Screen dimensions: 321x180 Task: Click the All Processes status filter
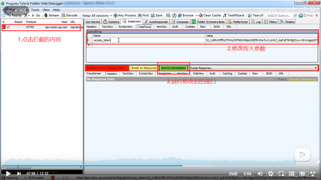click(x=34, y=178)
